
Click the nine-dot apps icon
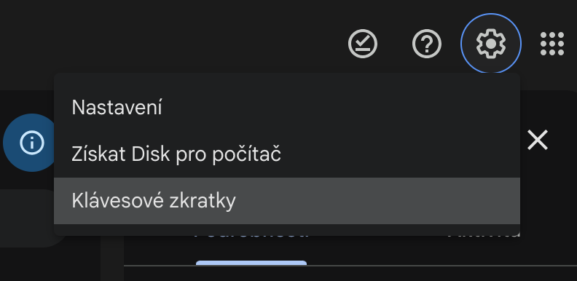552,44
